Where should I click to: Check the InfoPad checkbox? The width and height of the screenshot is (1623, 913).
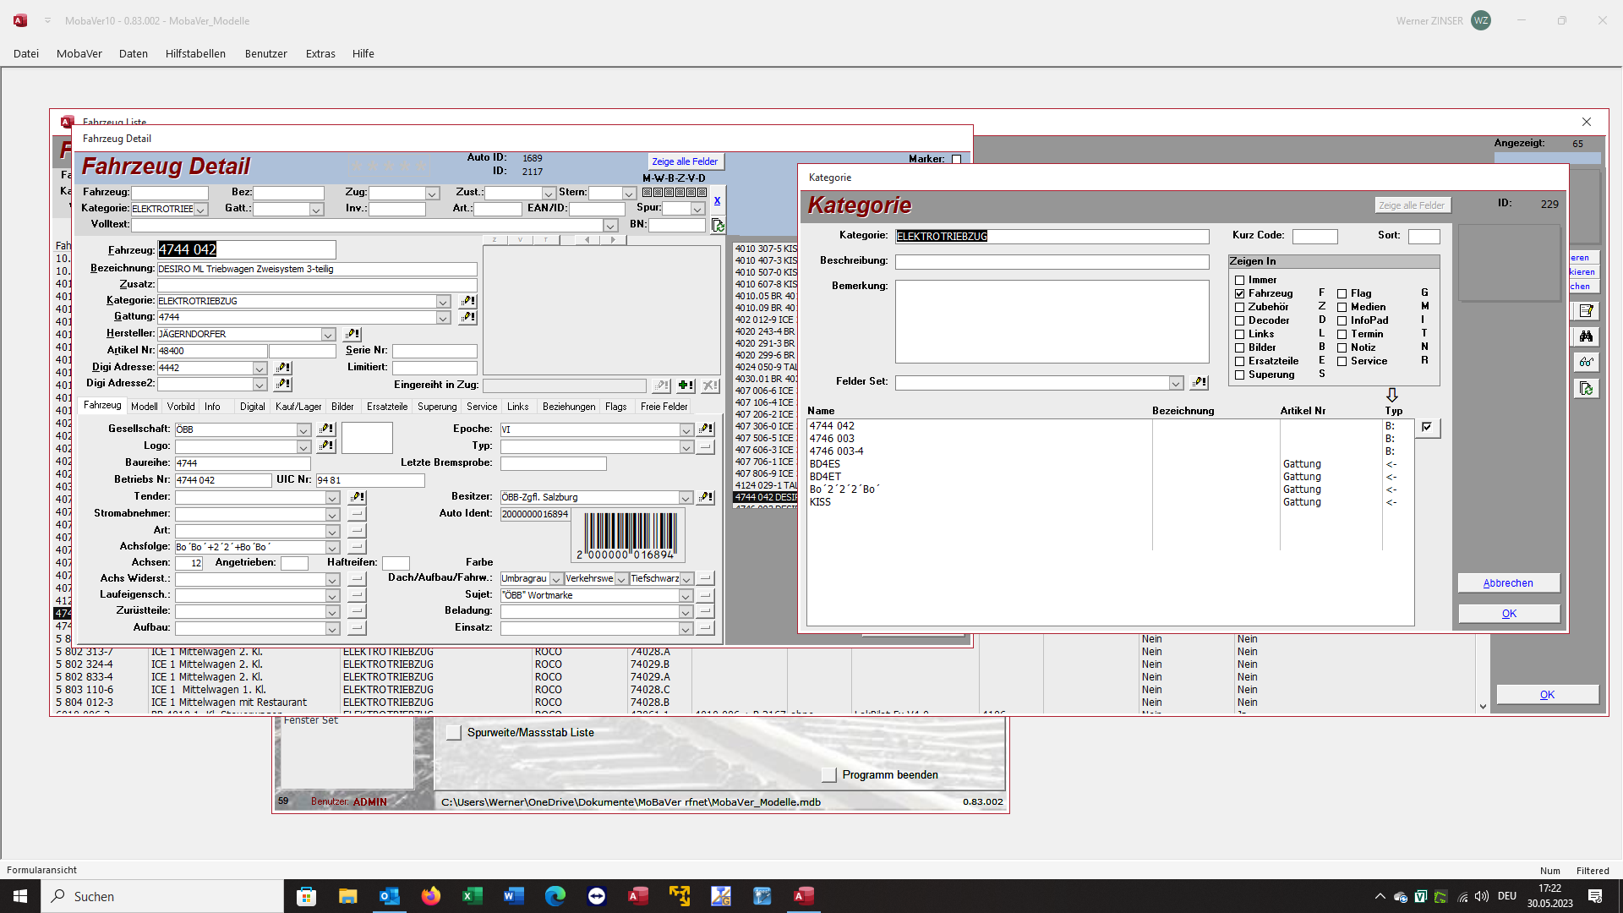(1342, 321)
